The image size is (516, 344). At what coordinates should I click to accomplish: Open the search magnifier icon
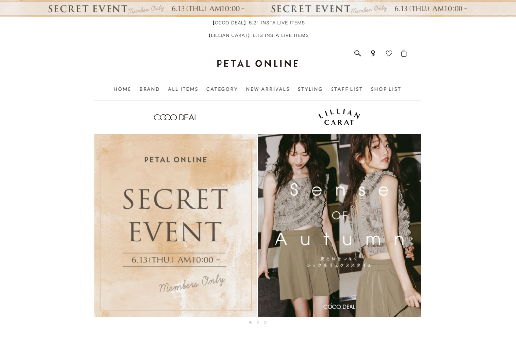(x=357, y=53)
